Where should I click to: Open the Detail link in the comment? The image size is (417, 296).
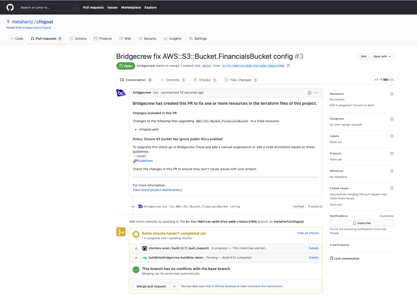click(141, 156)
